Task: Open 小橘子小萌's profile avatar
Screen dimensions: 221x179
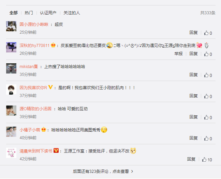Action: coord(11,132)
